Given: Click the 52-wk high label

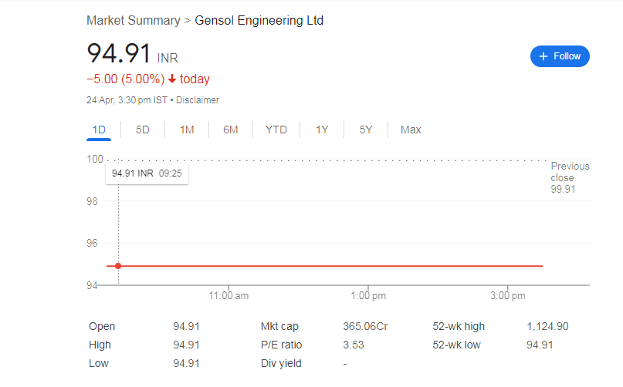Looking at the screenshot, I should pyautogui.click(x=459, y=326).
